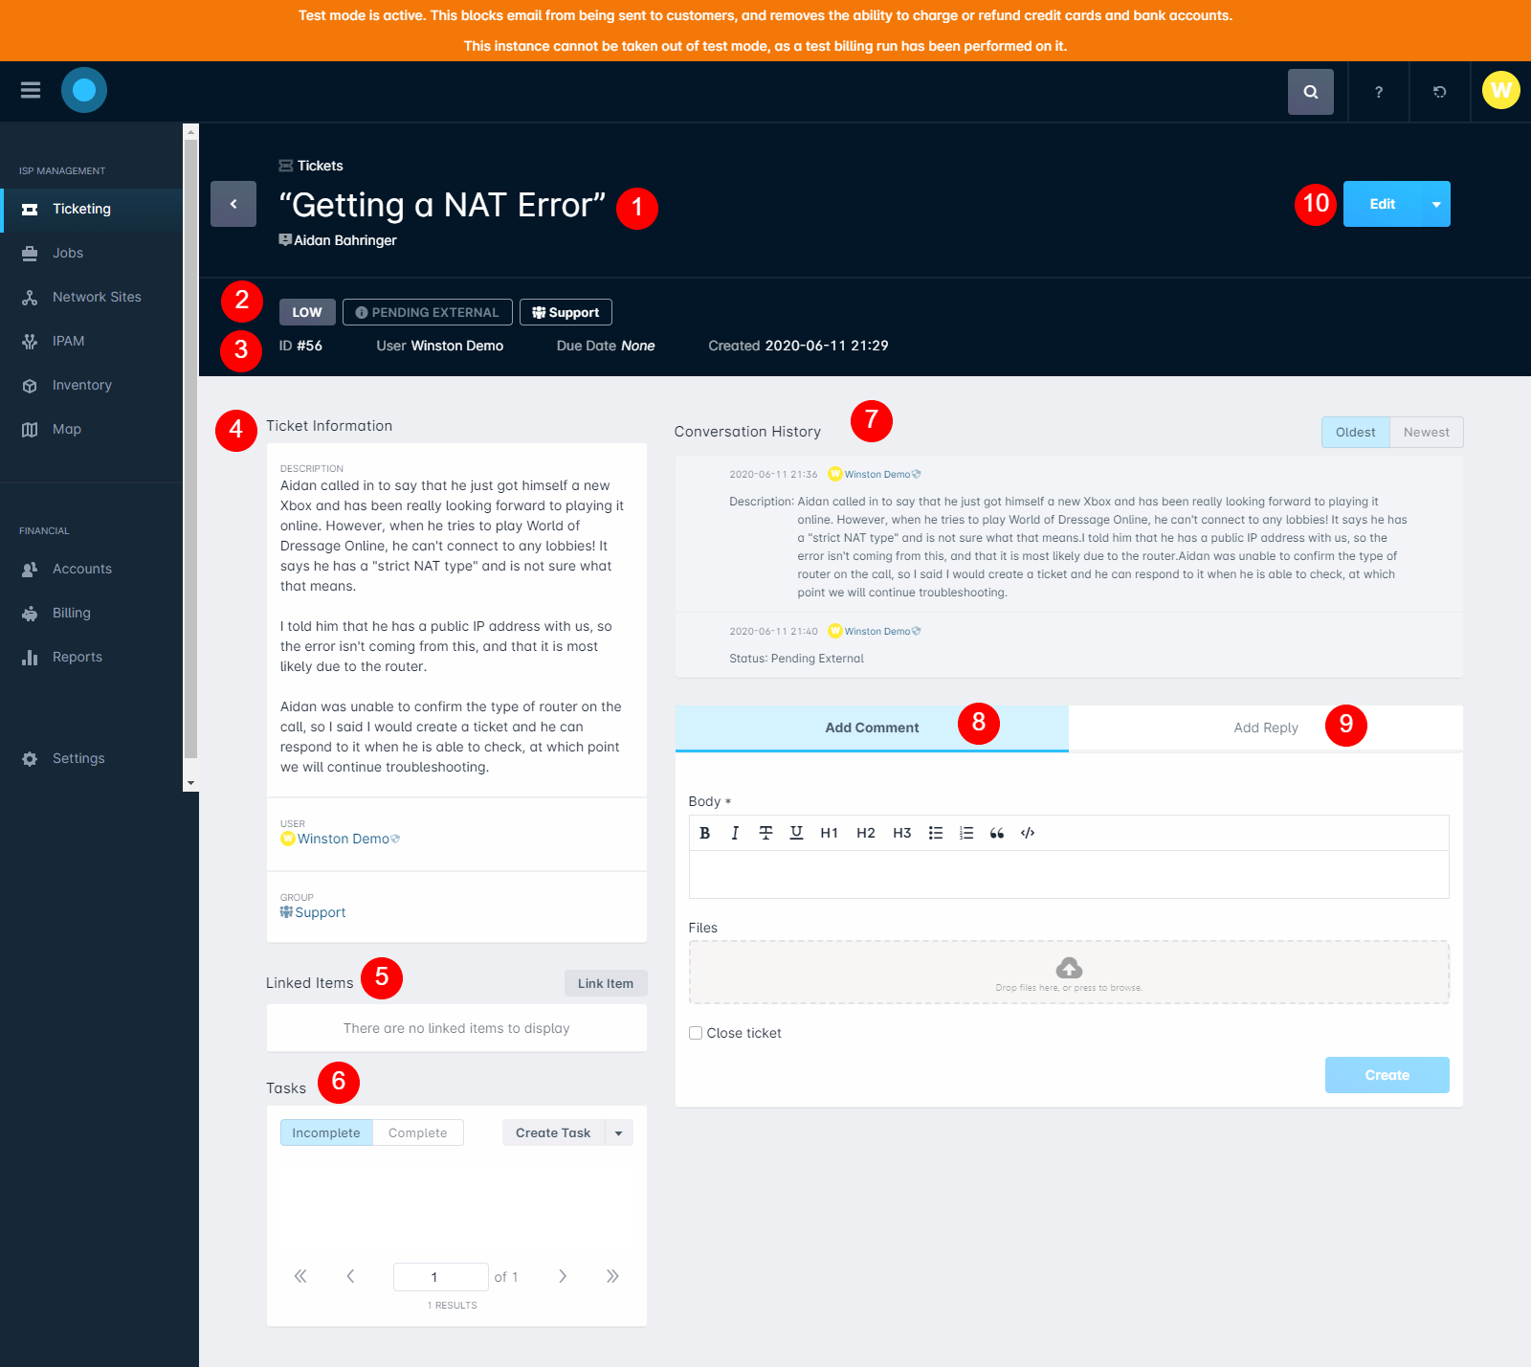Open Map in the sidebar
The image size is (1531, 1367).
(92, 429)
